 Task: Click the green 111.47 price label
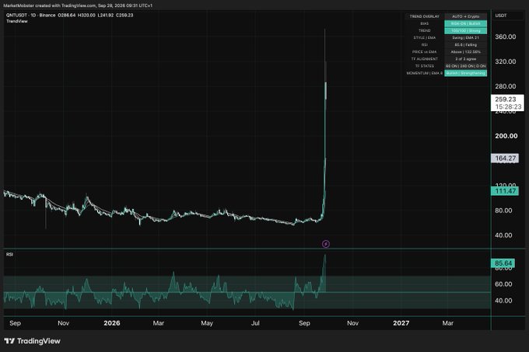pyautogui.click(x=505, y=191)
